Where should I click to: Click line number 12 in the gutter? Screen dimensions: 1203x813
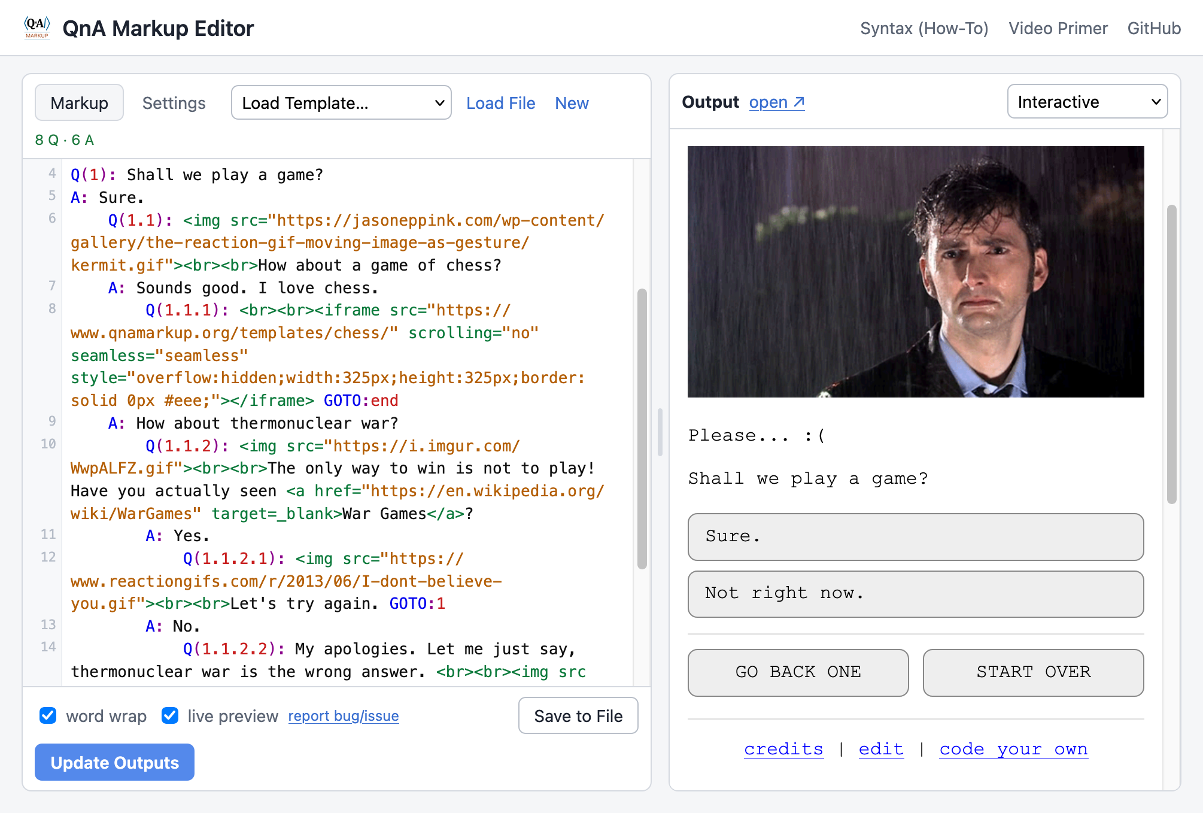[x=48, y=557]
